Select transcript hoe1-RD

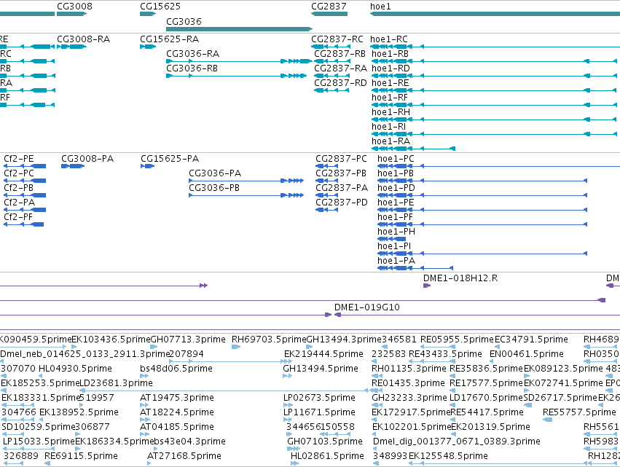coord(391,68)
